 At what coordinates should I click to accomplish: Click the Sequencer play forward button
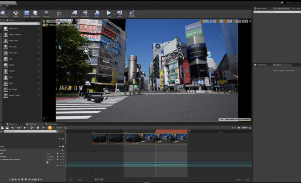coord(26,179)
